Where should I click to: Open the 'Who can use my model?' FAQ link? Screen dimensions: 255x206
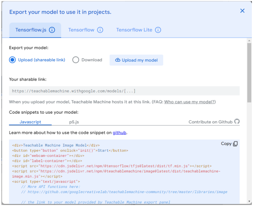(x=190, y=102)
